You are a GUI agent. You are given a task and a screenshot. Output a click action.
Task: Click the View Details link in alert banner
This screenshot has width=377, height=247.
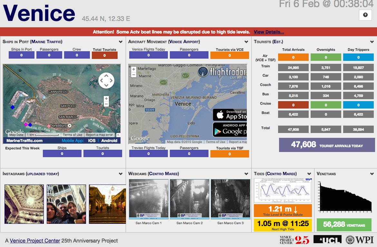pos(268,32)
